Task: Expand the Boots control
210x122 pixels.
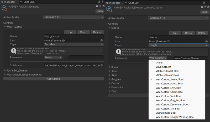Action: [x=110, y=67]
